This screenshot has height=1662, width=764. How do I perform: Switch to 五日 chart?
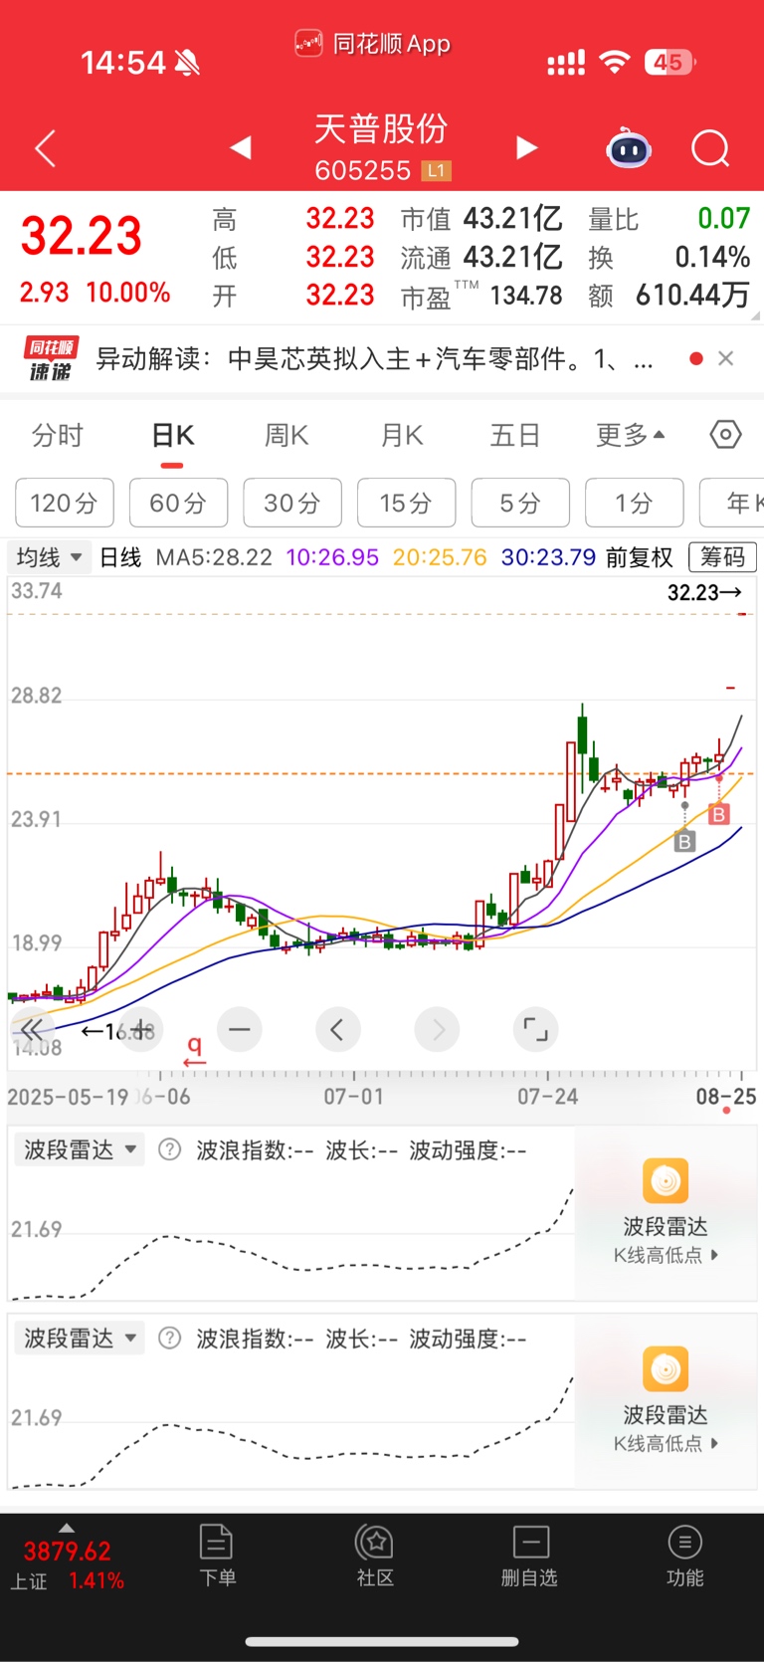tap(515, 436)
